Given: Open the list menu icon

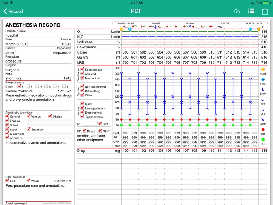Looking at the screenshot, I should pos(251,11).
